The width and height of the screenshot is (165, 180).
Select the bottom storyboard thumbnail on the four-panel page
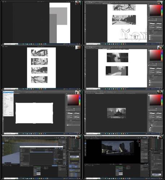click(x=39, y=80)
